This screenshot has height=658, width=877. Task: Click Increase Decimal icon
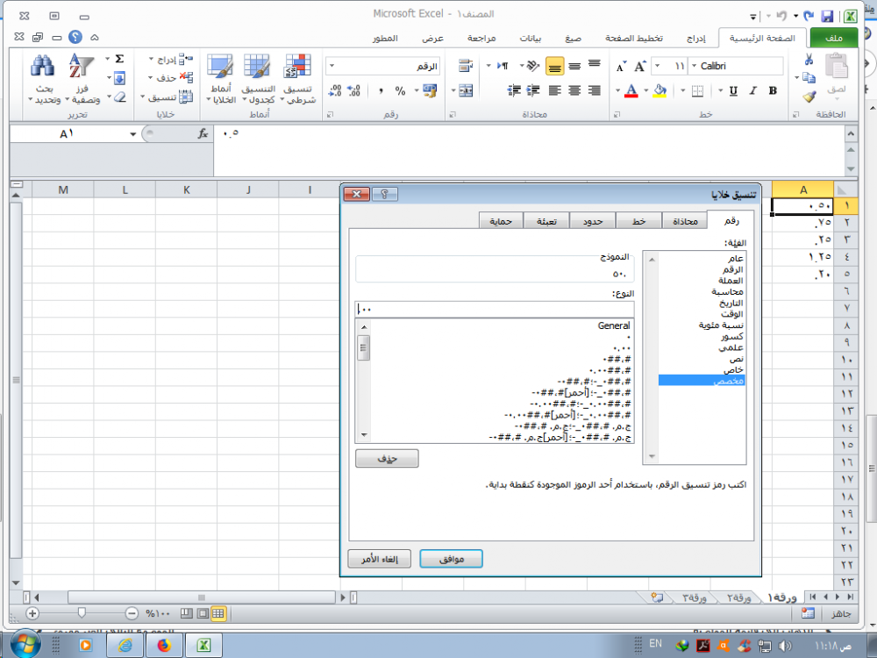click(354, 90)
